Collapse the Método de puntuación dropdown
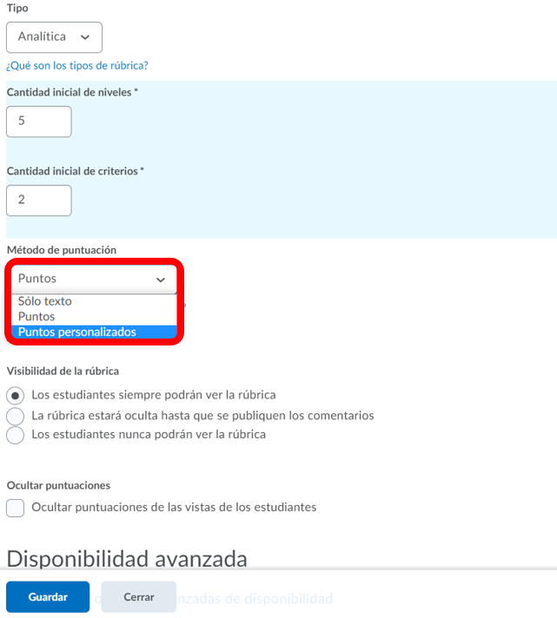 coord(94,279)
